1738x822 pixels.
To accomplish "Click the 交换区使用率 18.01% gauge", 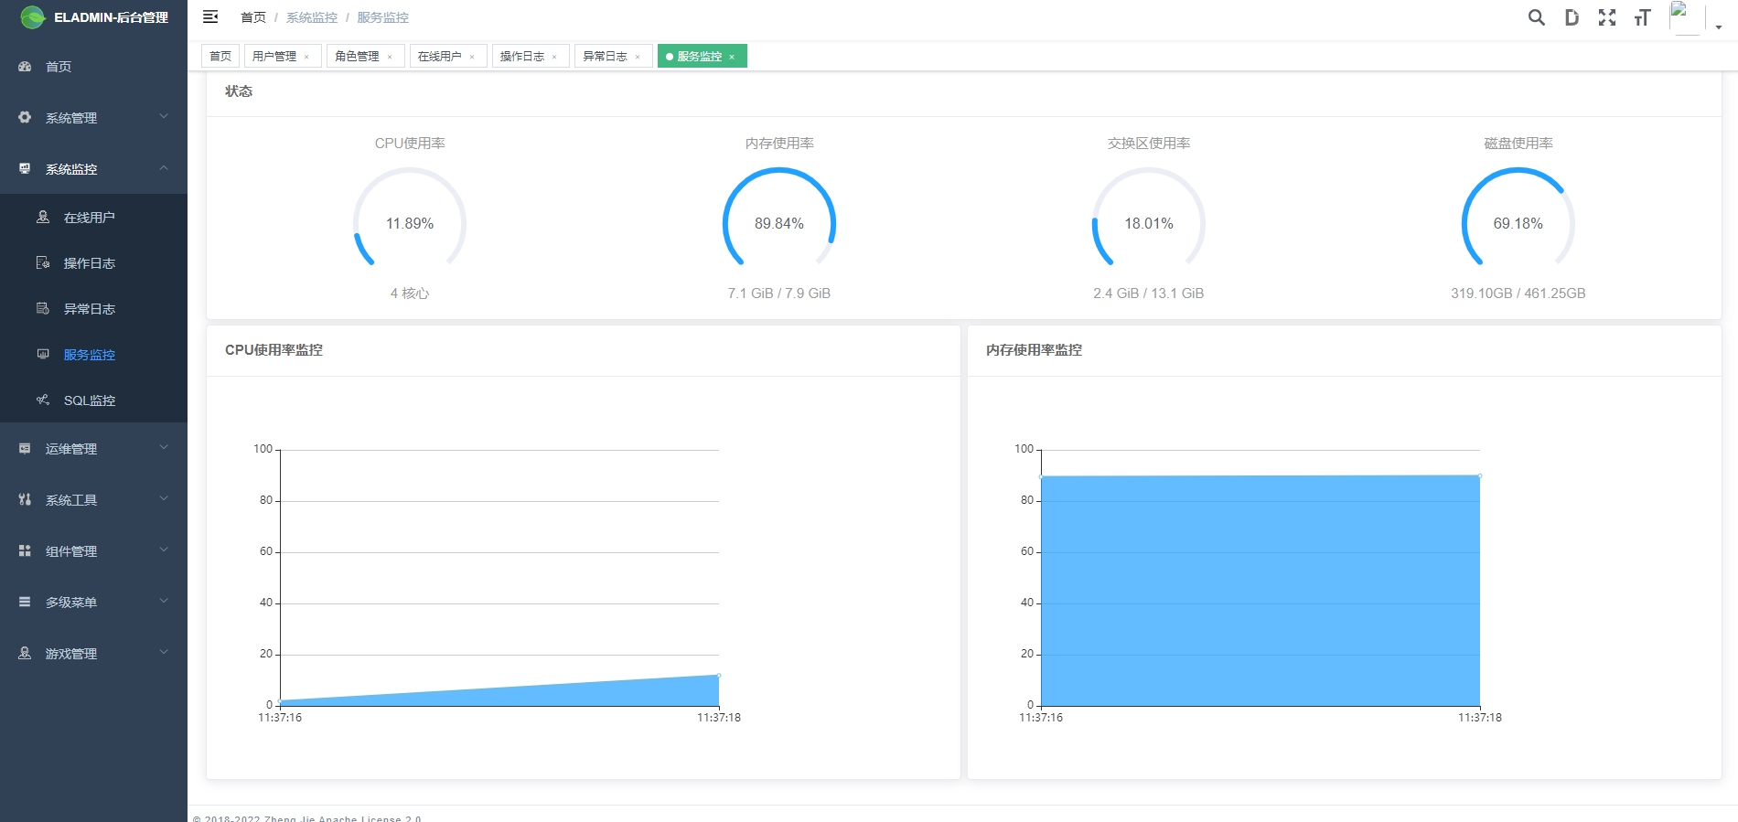I will pos(1149,222).
